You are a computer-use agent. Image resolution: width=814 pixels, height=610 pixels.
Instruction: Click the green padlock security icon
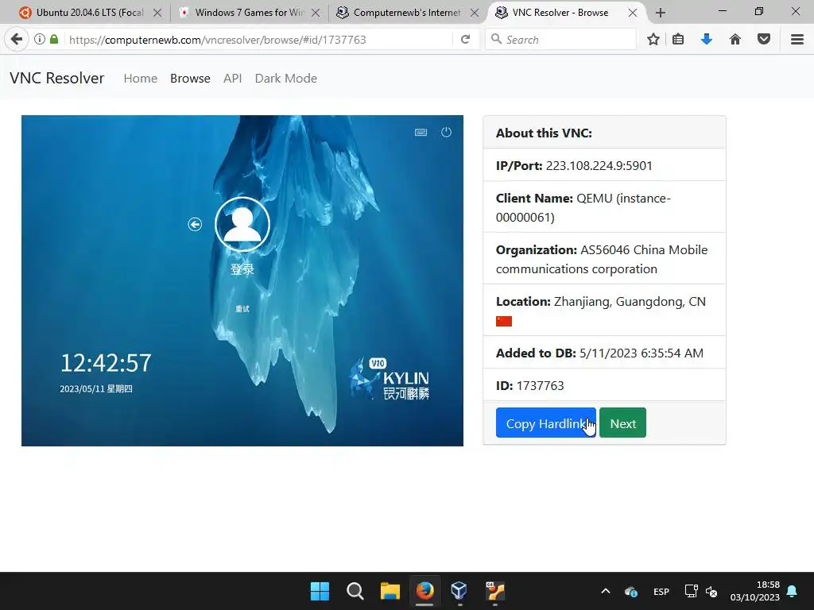coord(54,40)
